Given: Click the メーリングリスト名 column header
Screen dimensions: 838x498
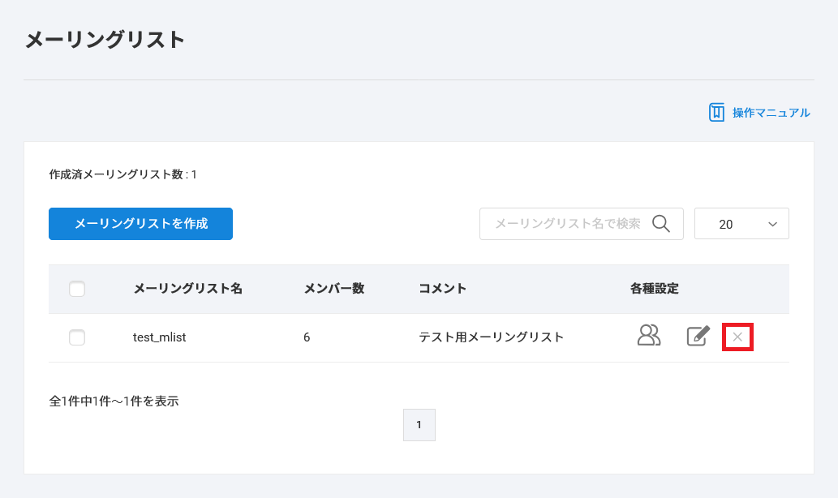Looking at the screenshot, I should (x=187, y=288).
